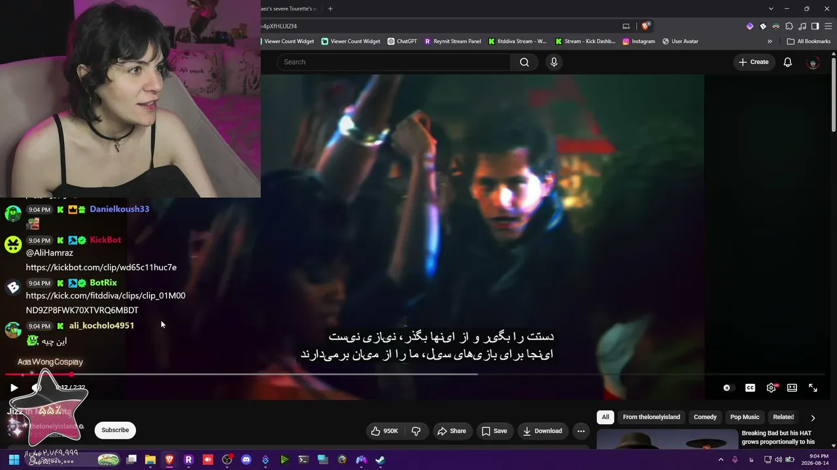837x470 pixels.
Task: Open the User Avatar bookmark
Action: (680, 41)
